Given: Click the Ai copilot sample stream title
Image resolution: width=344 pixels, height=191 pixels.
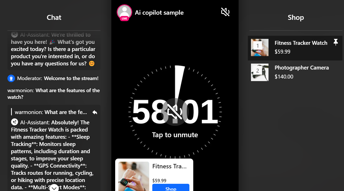Looking at the screenshot, I should click(x=159, y=13).
